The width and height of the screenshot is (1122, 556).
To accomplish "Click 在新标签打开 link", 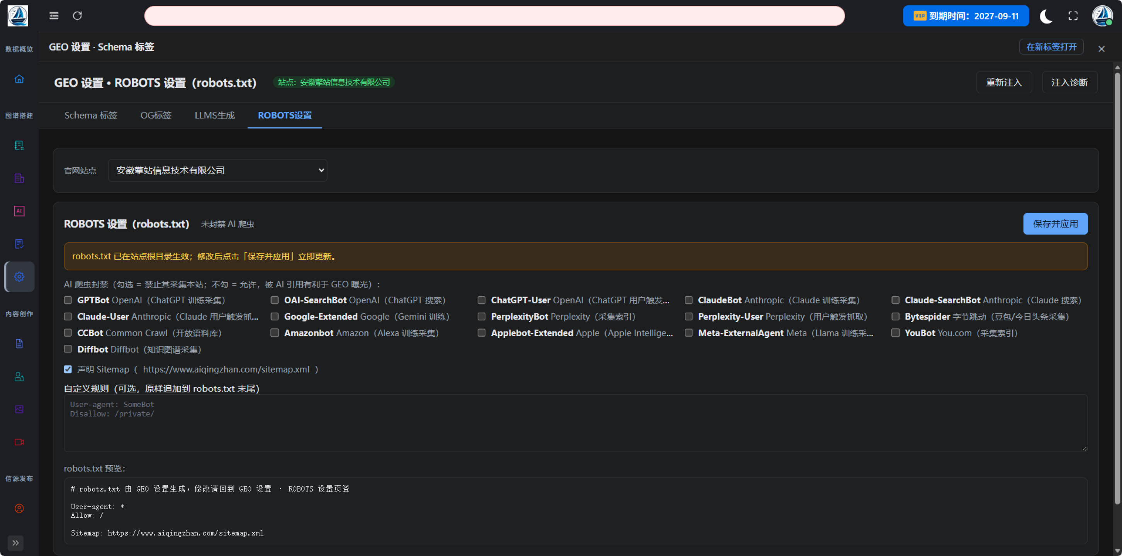I will [1051, 47].
